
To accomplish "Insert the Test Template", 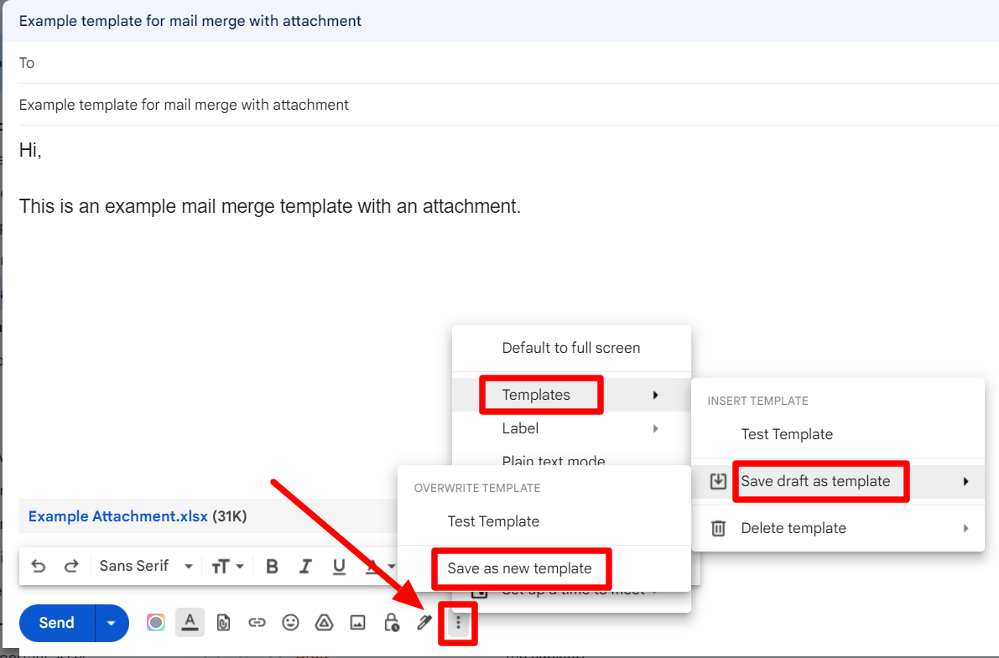I will tap(838, 434).
